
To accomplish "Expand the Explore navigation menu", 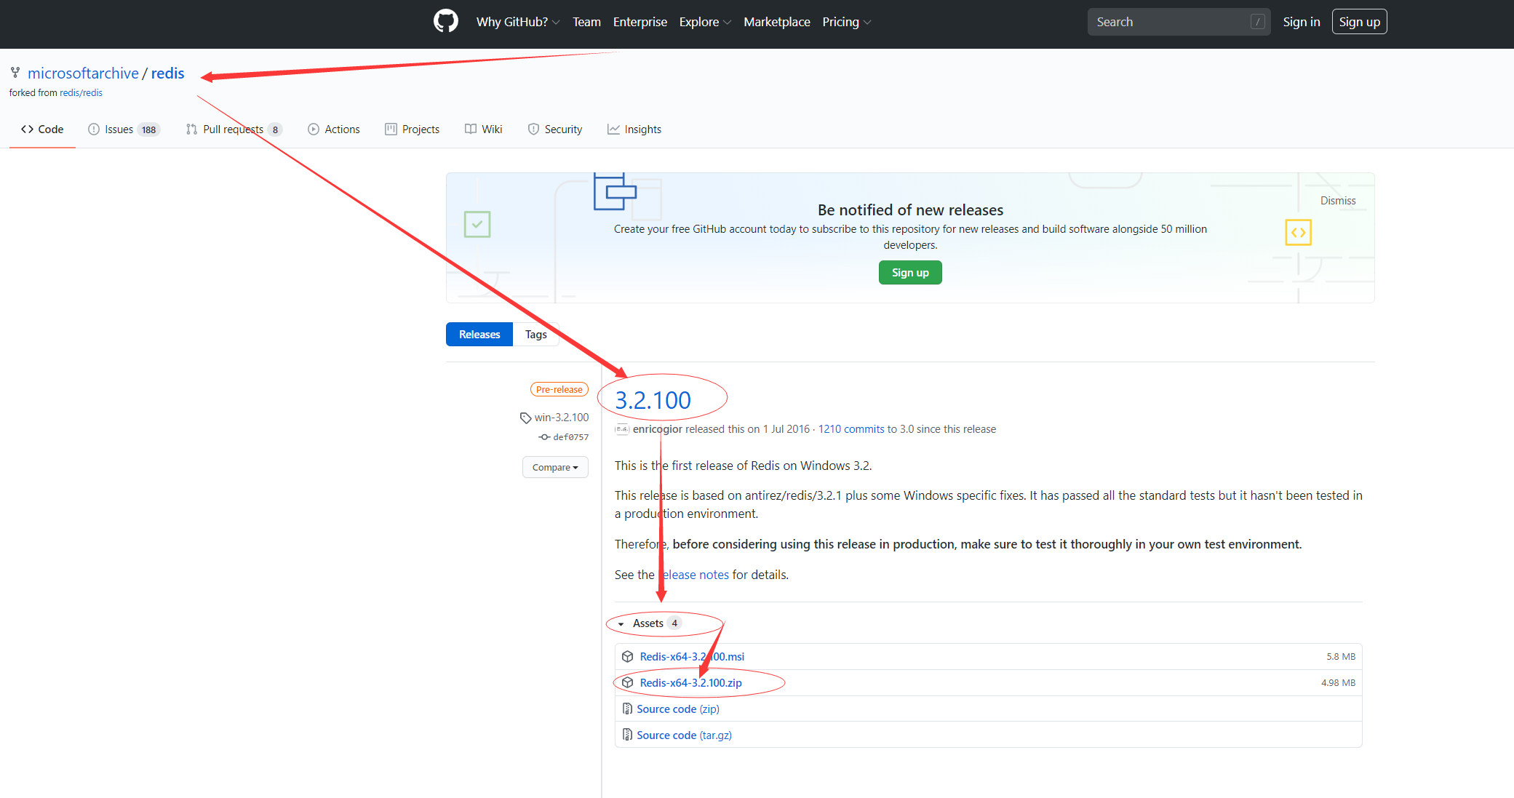I will (704, 22).
